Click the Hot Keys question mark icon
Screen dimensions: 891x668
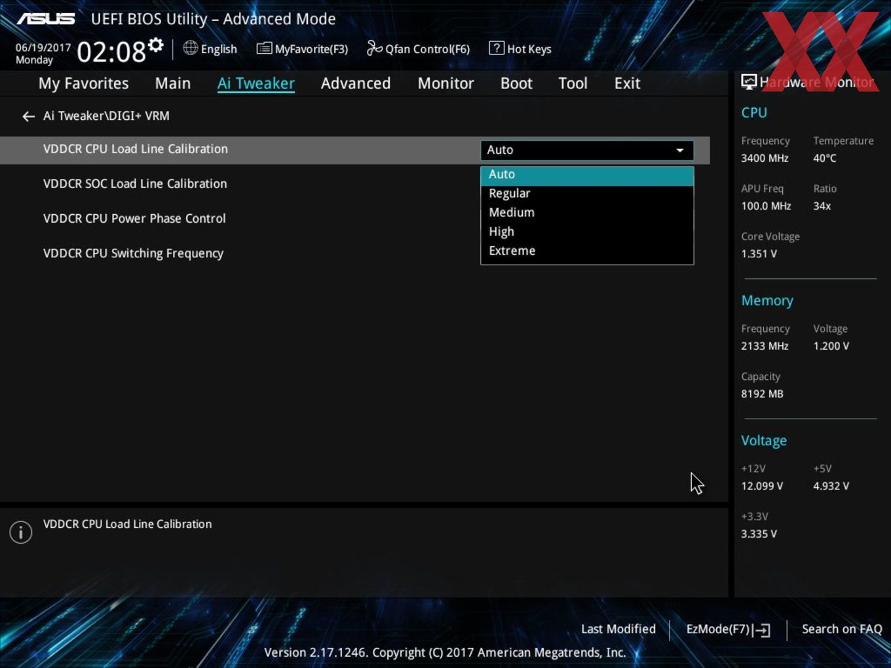tap(497, 48)
